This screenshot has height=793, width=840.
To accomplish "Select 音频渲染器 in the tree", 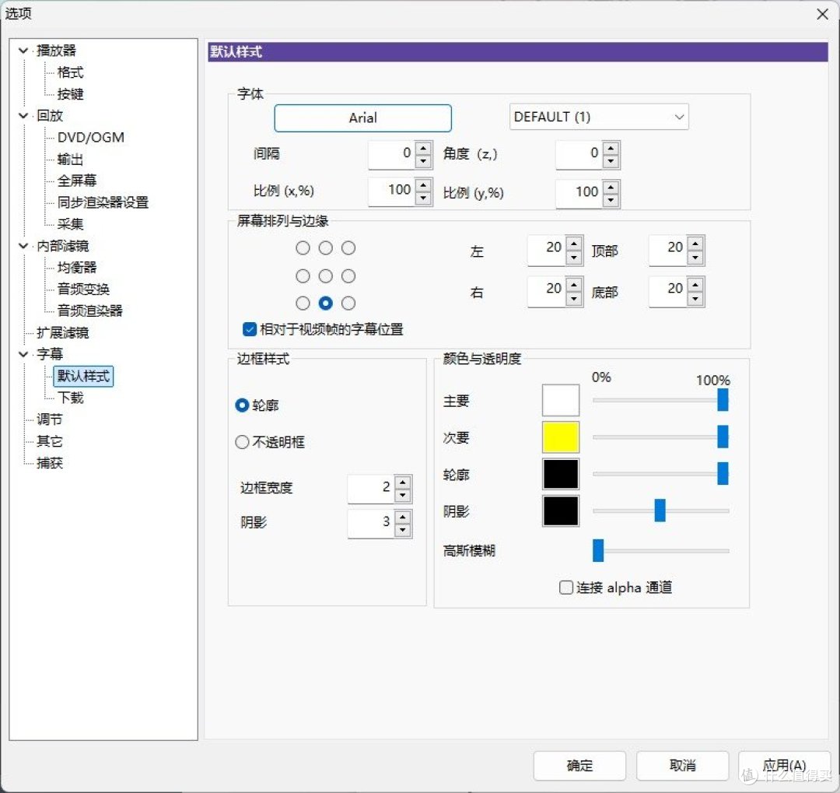I will point(90,311).
